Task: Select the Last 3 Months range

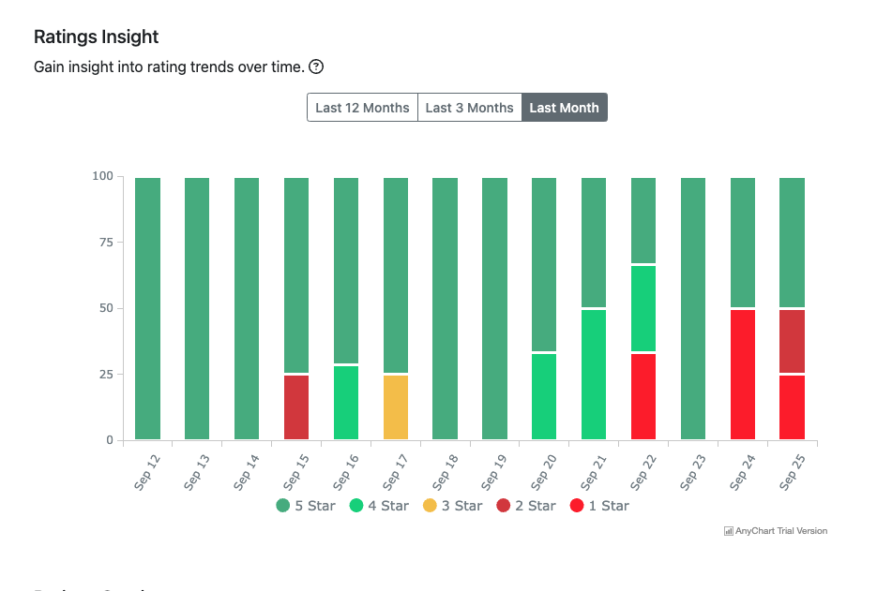Action: click(469, 108)
